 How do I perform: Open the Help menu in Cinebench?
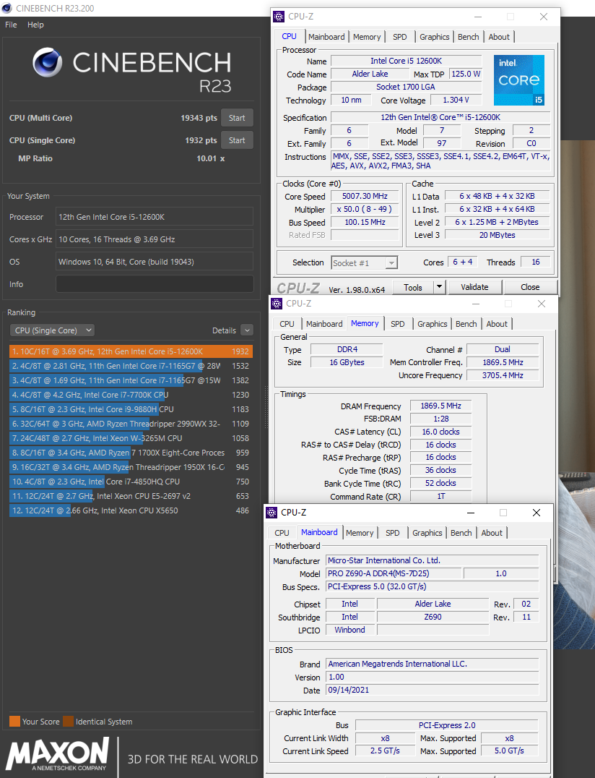click(x=35, y=25)
